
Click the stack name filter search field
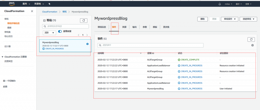click(x=66, y=26)
